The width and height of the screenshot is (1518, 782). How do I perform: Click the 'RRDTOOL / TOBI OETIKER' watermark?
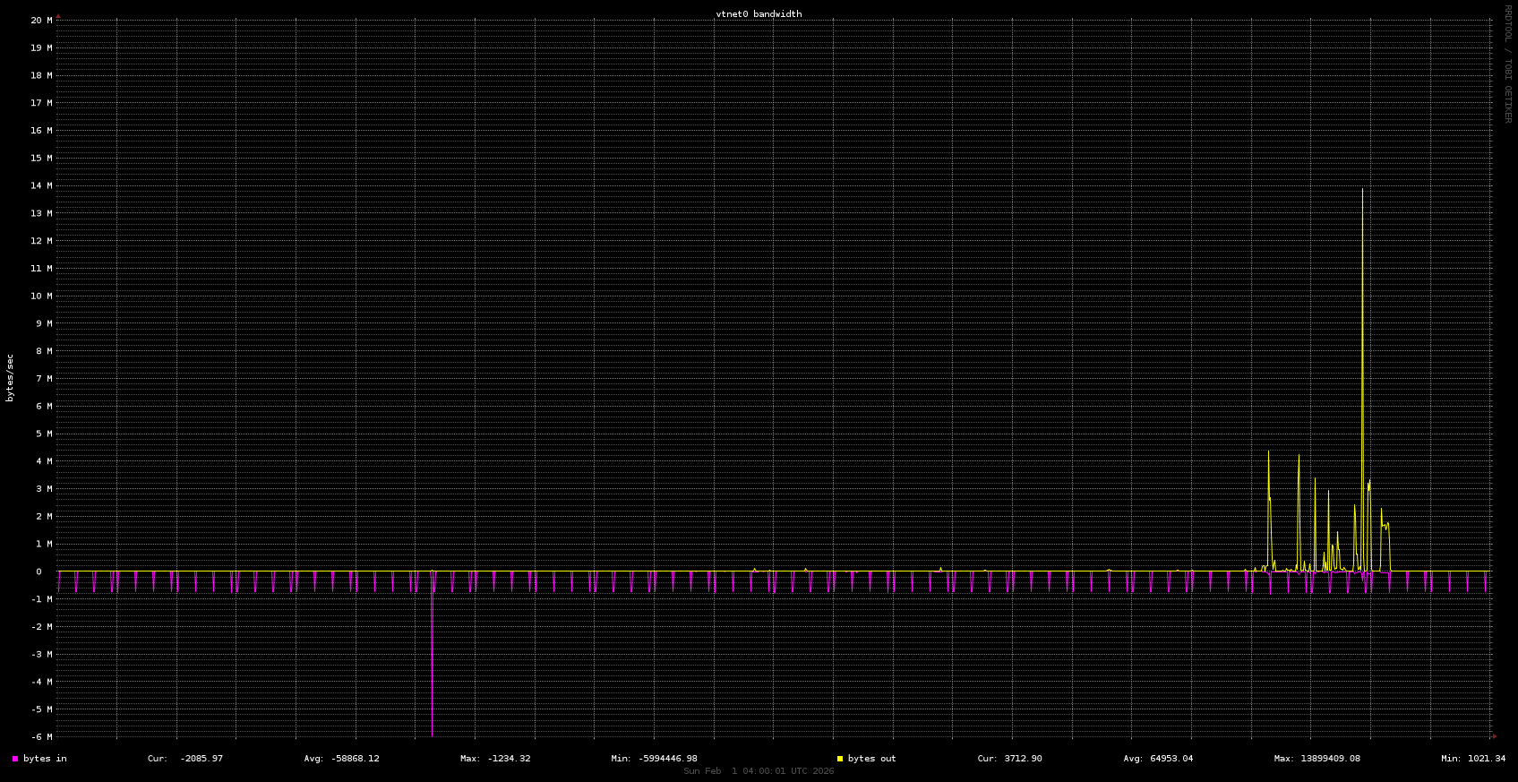[1507, 64]
